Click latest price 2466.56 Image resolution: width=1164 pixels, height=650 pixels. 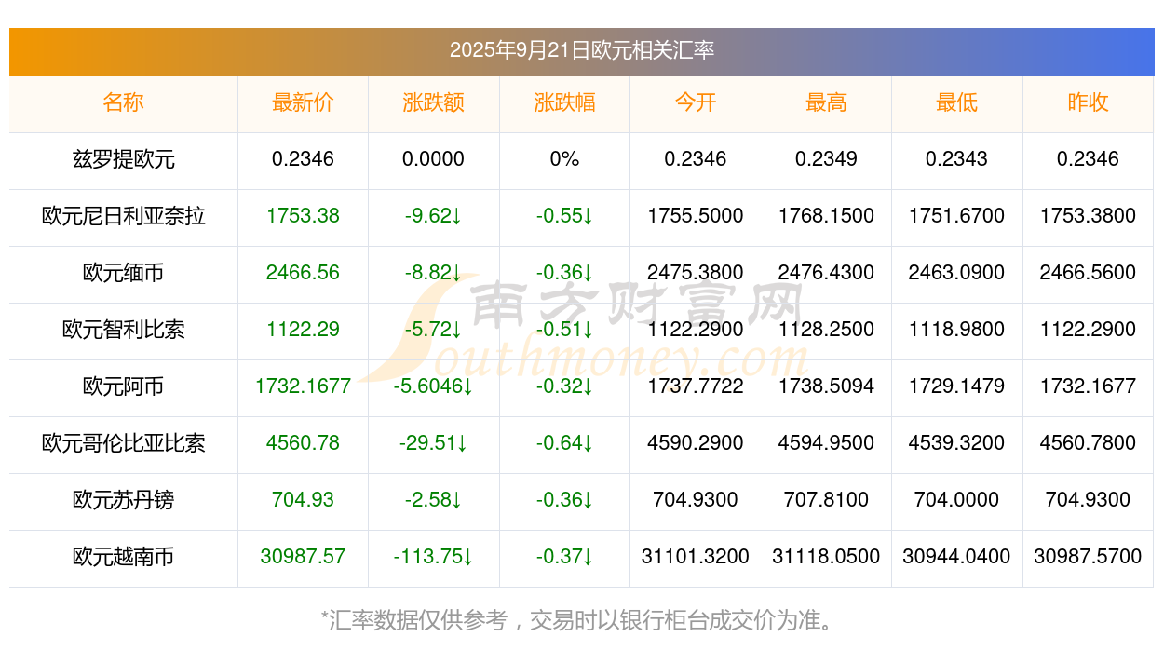coord(303,273)
